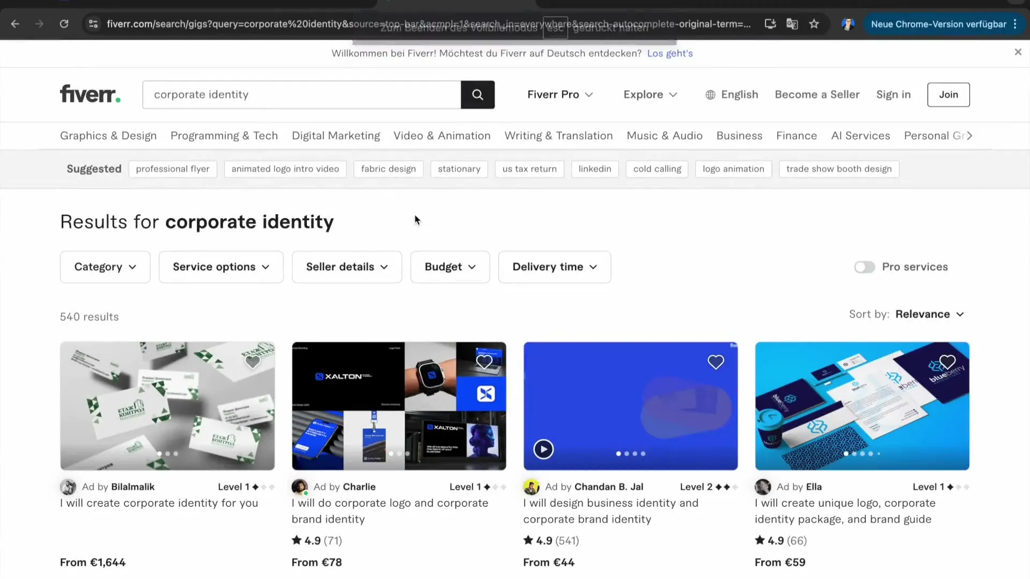
Task: Dismiss the German language banner
Action: pyautogui.click(x=1018, y=52)
